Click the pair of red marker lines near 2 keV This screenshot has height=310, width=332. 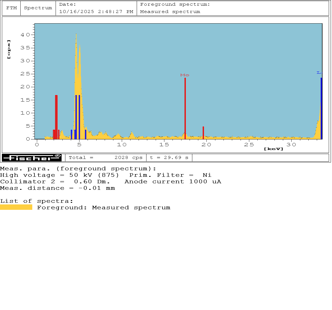[56, 116]
